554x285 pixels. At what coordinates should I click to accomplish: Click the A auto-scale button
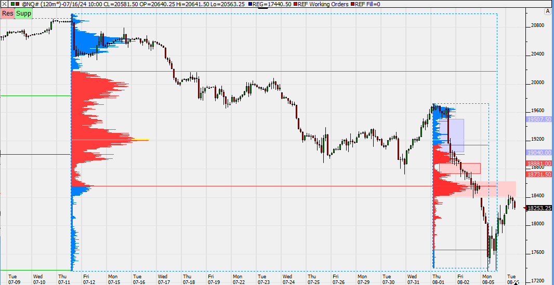coord(547,11)
